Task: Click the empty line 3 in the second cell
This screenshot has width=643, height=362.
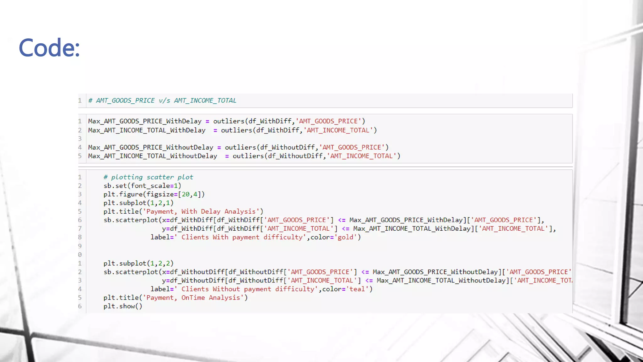Action: click(220, 139)
